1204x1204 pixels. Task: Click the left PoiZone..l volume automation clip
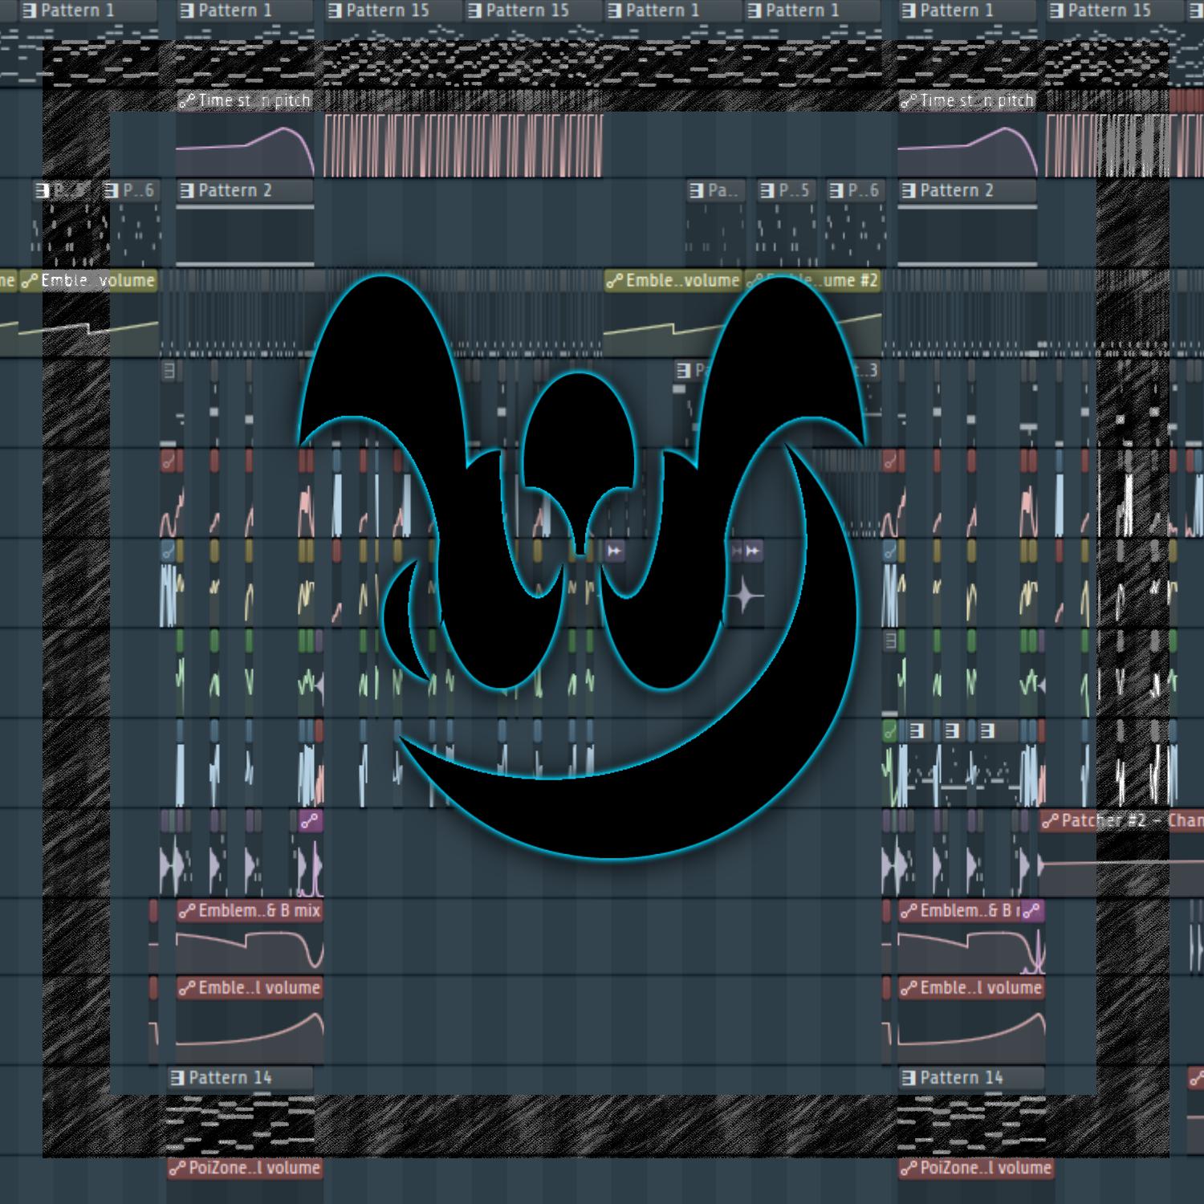(245, 1168)
